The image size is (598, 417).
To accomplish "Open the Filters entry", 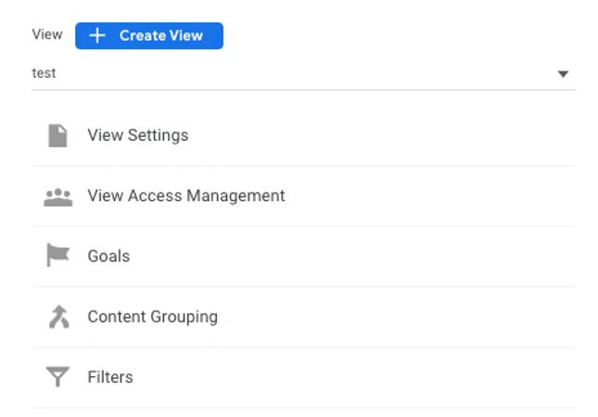I will click(304, 377).
